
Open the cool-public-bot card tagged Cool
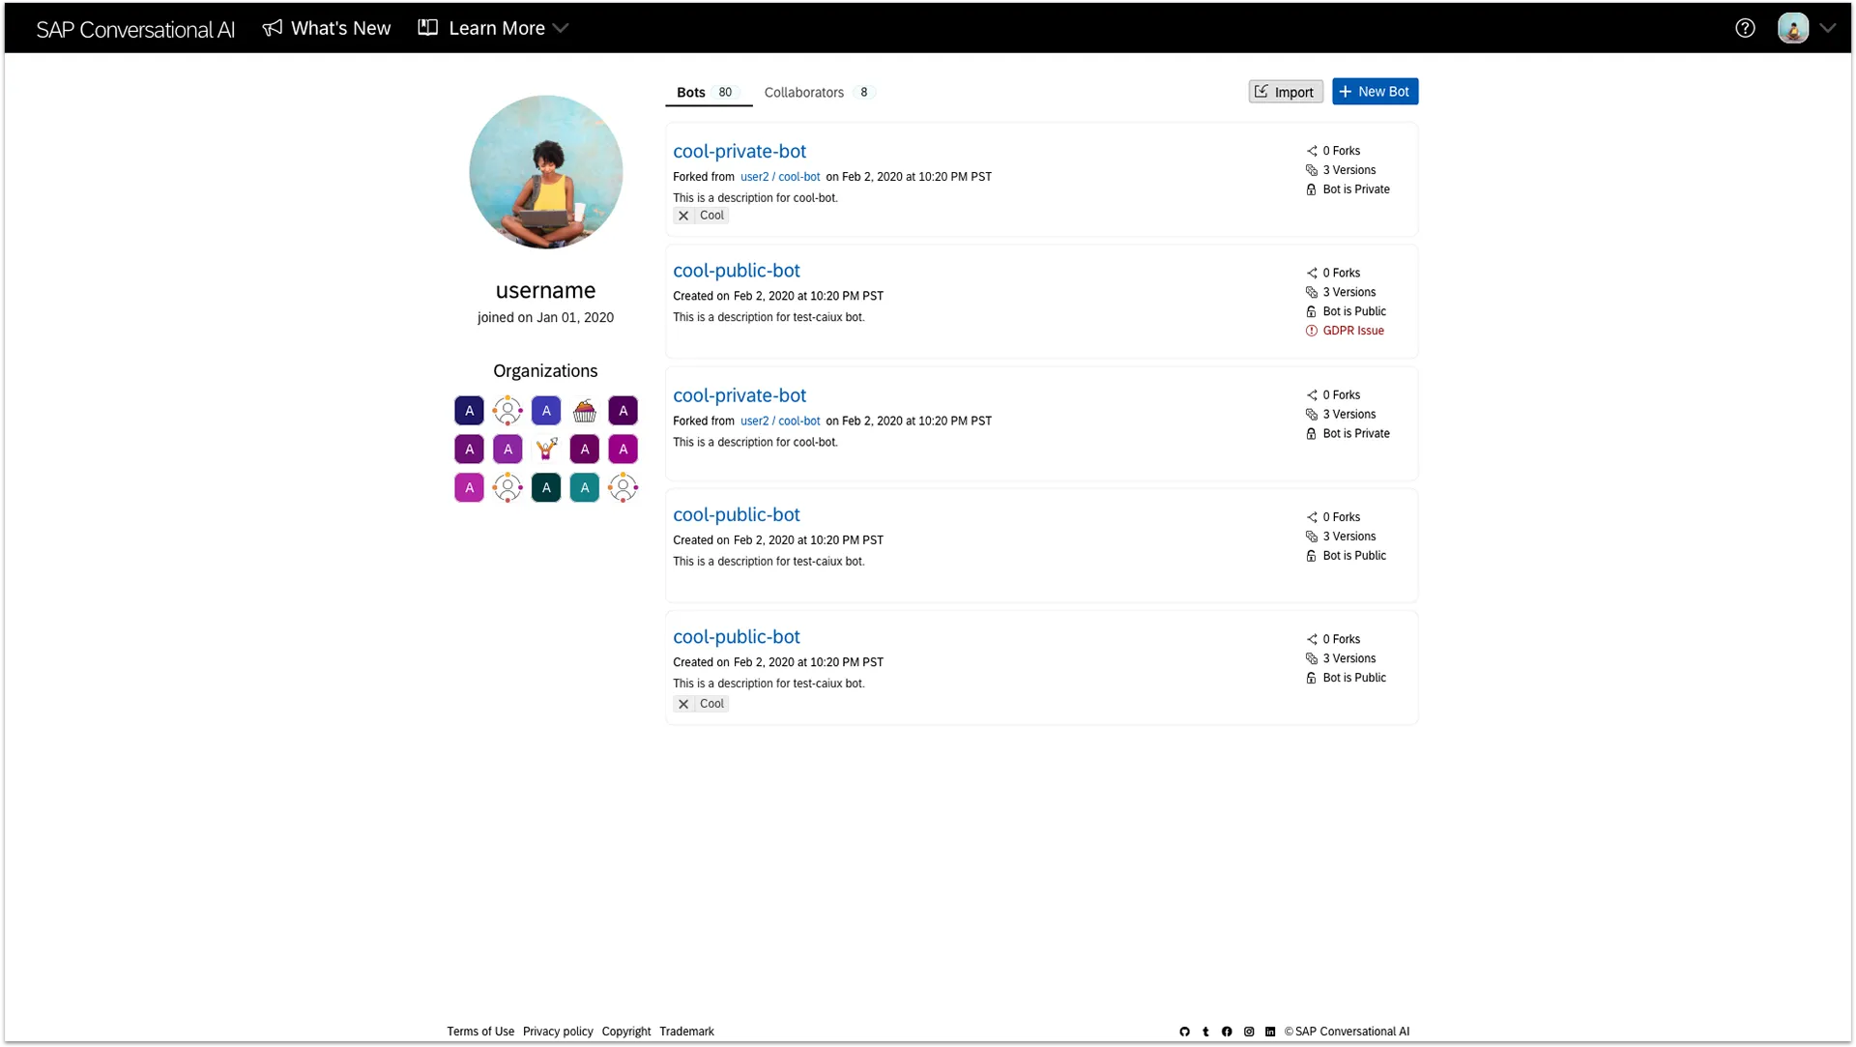click(736, 636)
